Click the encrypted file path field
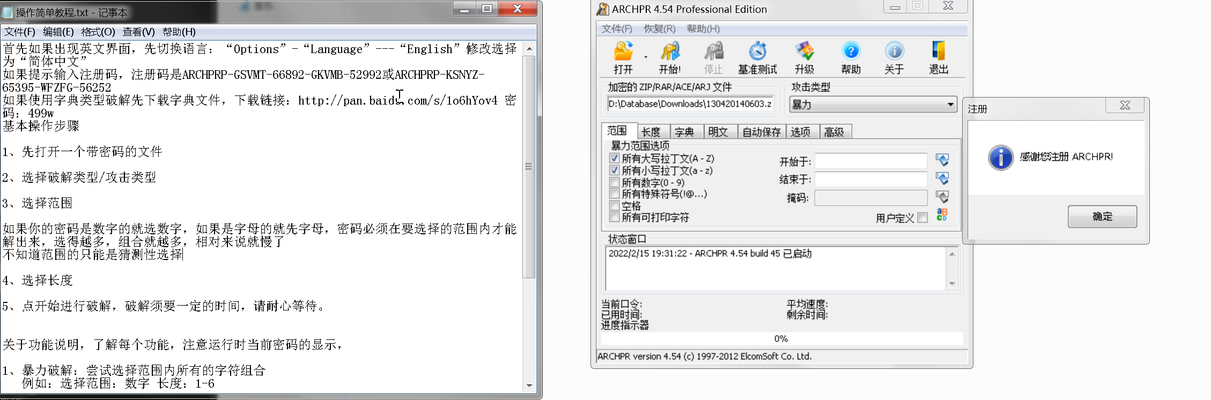The image size is (1211, 400). [691, 103]
